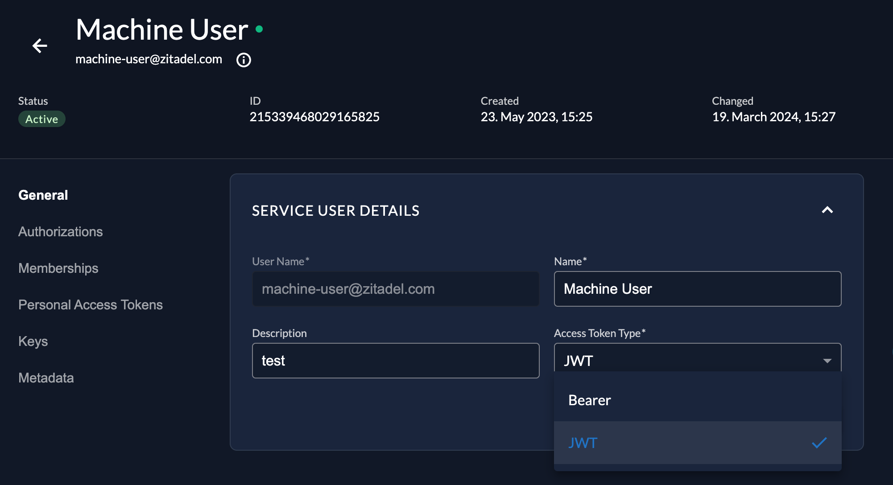This screenshot has height=485, width=893.
Task: Open the Authorizations section
Action: point(61,231)
